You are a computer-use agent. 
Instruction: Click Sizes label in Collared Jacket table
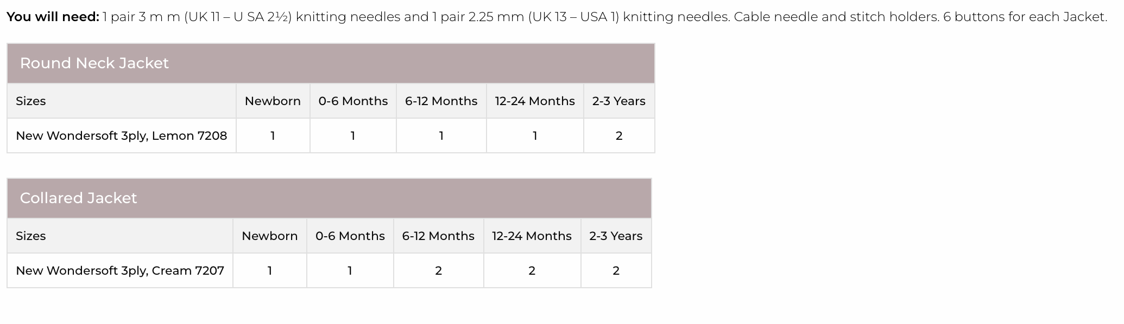coord(31,236)
